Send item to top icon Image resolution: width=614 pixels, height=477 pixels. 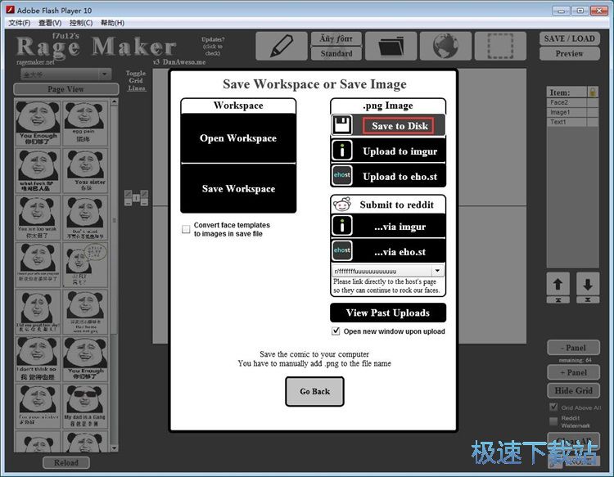click(558, 299)
